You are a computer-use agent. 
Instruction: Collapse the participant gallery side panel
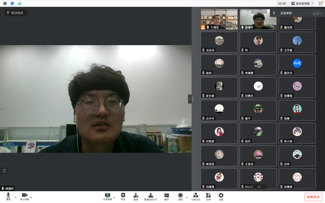point(190,99)
